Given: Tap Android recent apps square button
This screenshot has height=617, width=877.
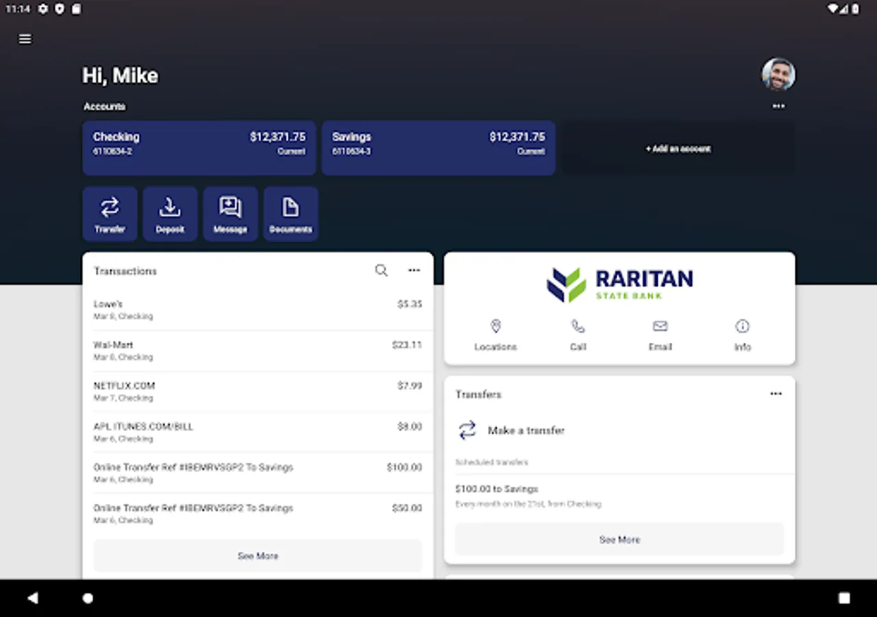Looking at the screenshot, I should (844, 598).
